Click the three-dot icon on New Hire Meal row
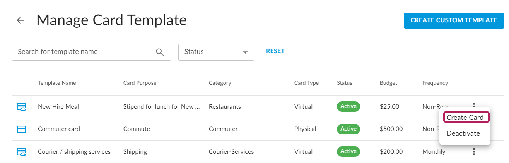Viewport: 509px width, 163px height. tap(474, 104)
